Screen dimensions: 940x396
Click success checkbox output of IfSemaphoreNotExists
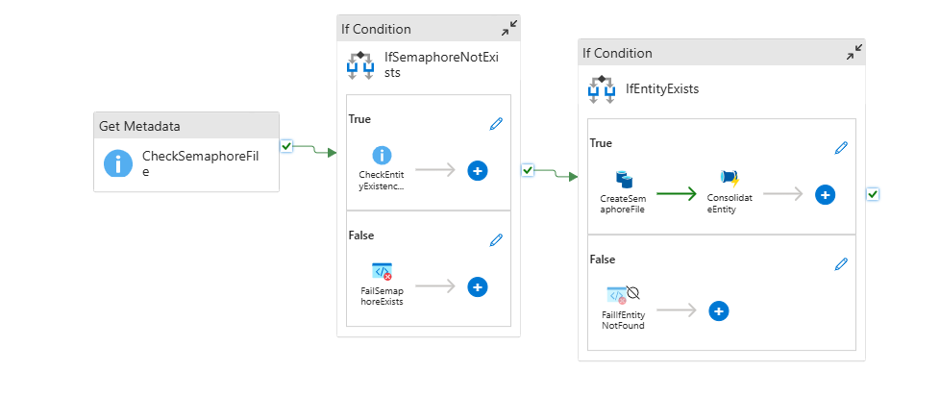coord(527,170)
